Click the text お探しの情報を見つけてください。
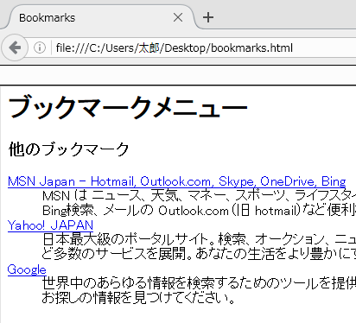 click(138, 298)
